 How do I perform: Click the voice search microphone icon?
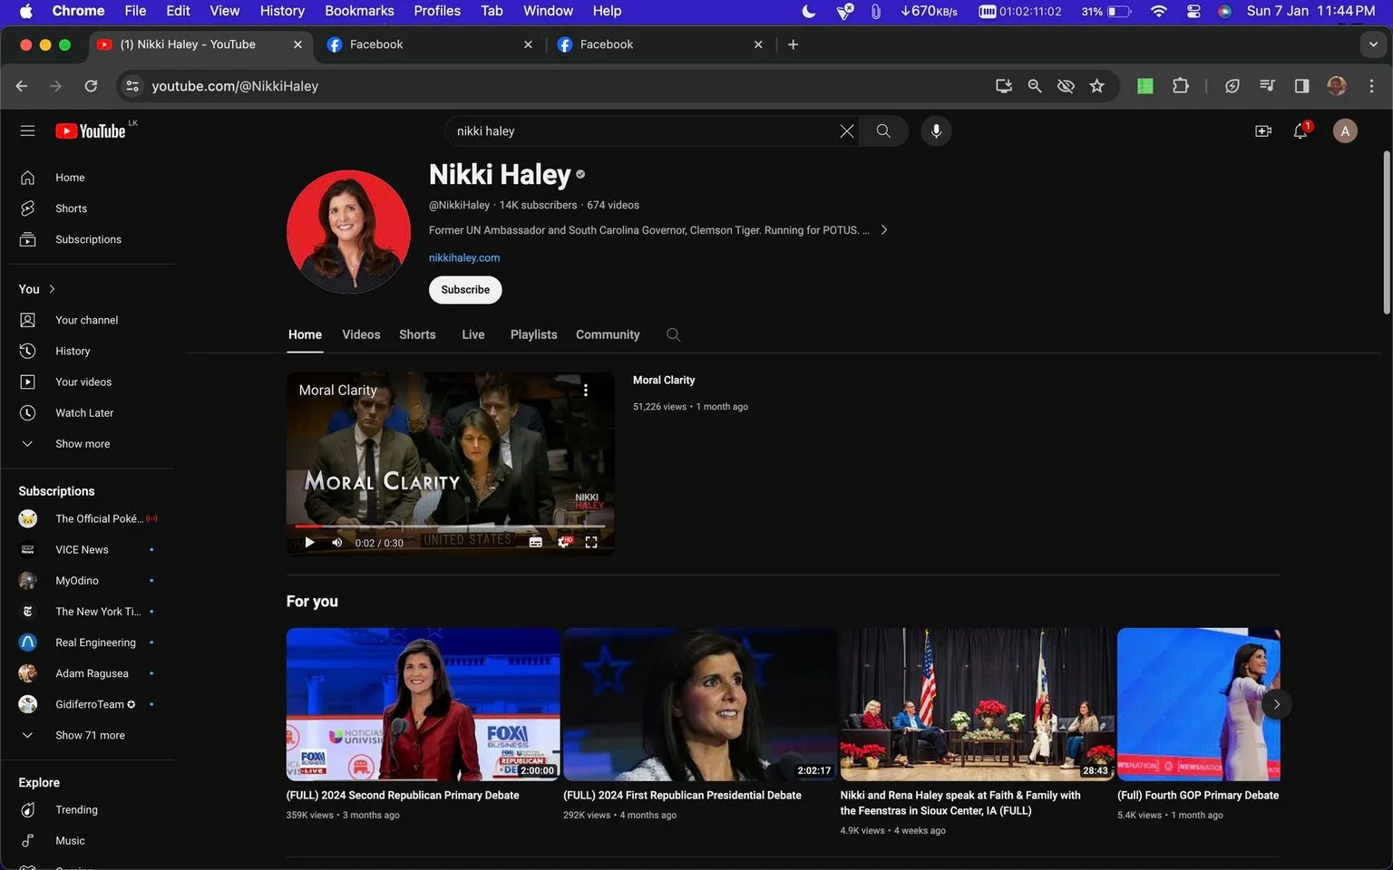click(936, 130)
